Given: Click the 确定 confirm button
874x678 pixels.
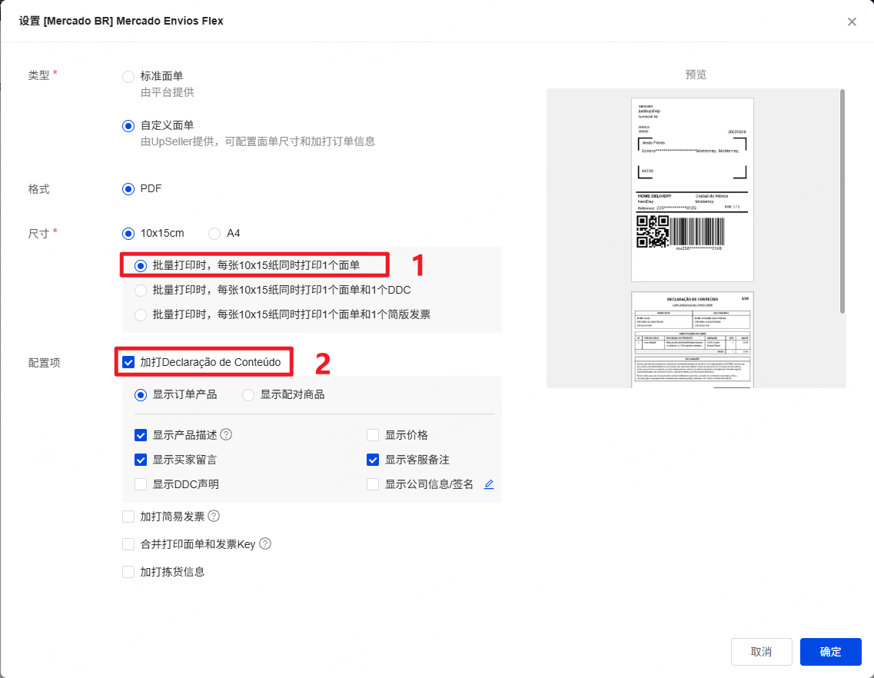Looking at the screenshot, I should 830,652.
